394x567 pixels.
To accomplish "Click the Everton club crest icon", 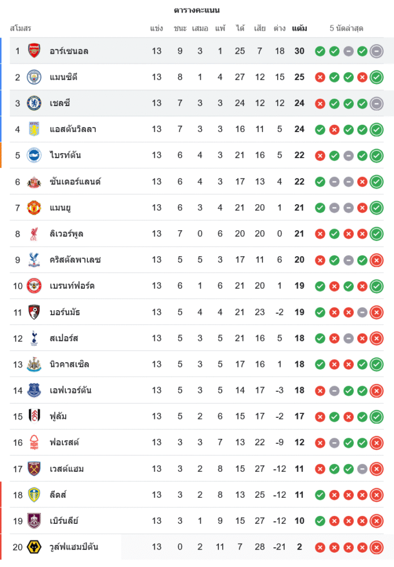I will click(x=34, y=390).
